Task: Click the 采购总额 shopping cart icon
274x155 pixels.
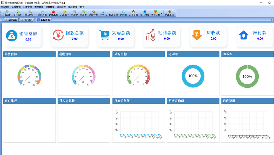Action: (104, 35)
